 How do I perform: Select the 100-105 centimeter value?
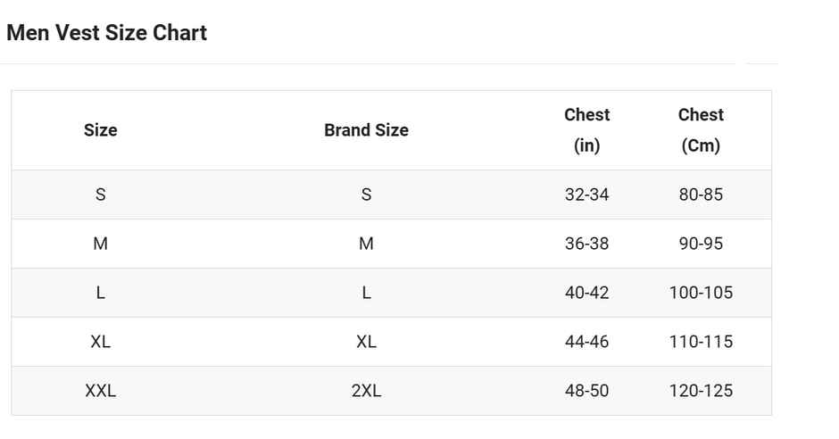pos(701,293)
